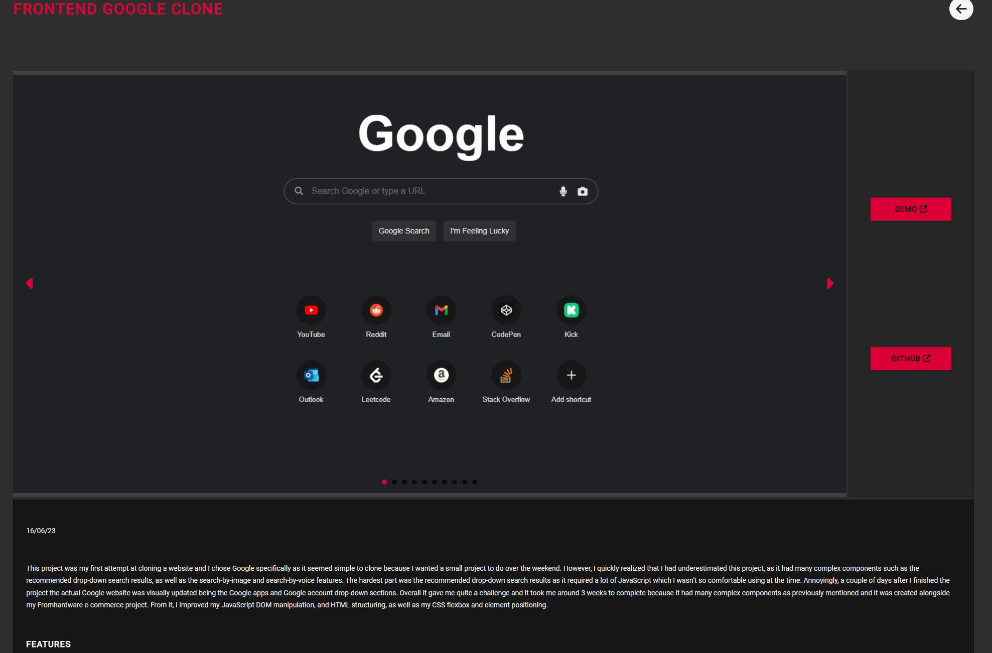This screenshot has width=992, height=653.
Task: Open the DEMO external link button
Action: pos(911,209)
